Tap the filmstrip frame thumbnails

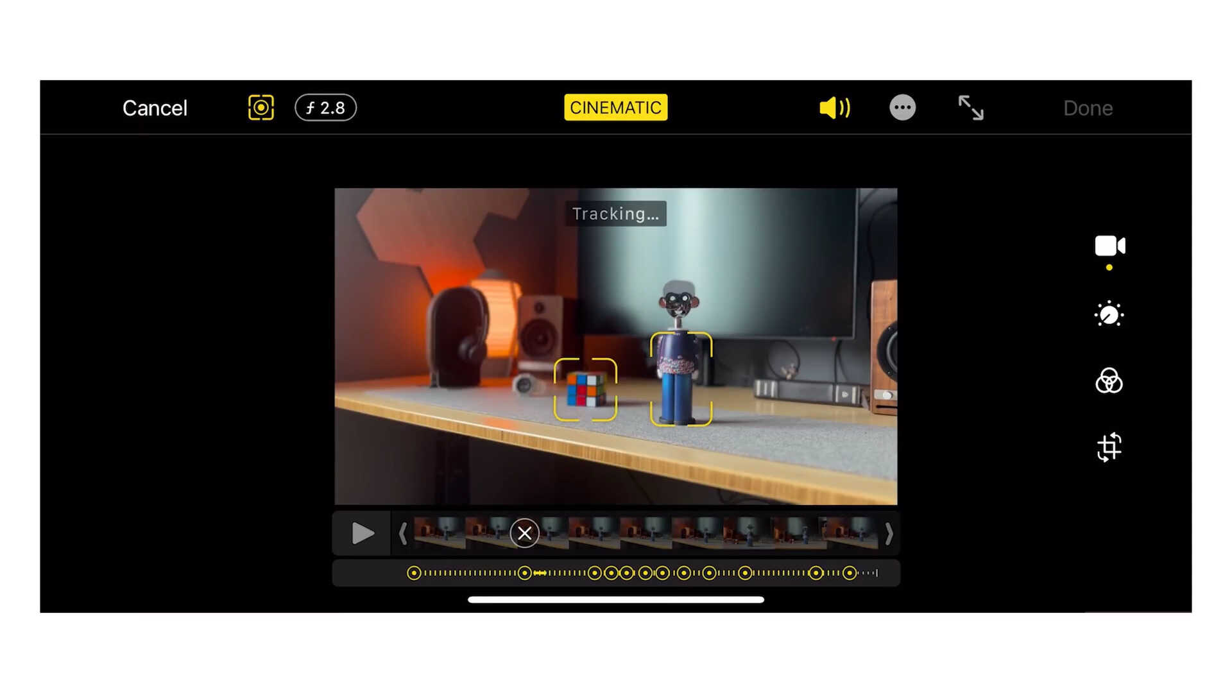[x=646, y=533]
